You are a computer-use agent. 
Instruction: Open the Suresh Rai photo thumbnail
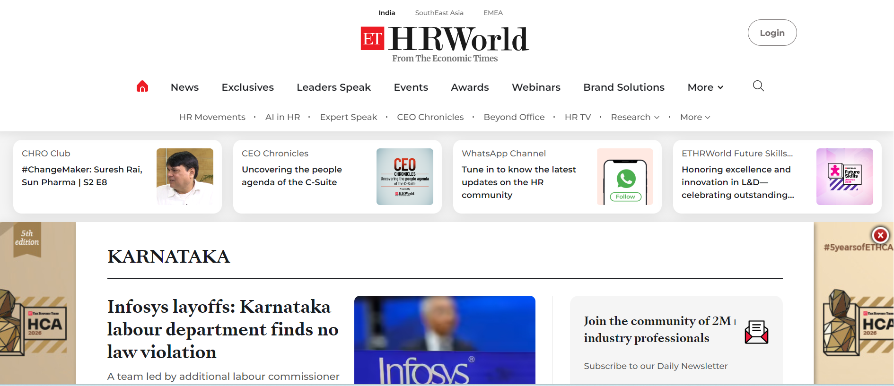click(x=185, y=177)
